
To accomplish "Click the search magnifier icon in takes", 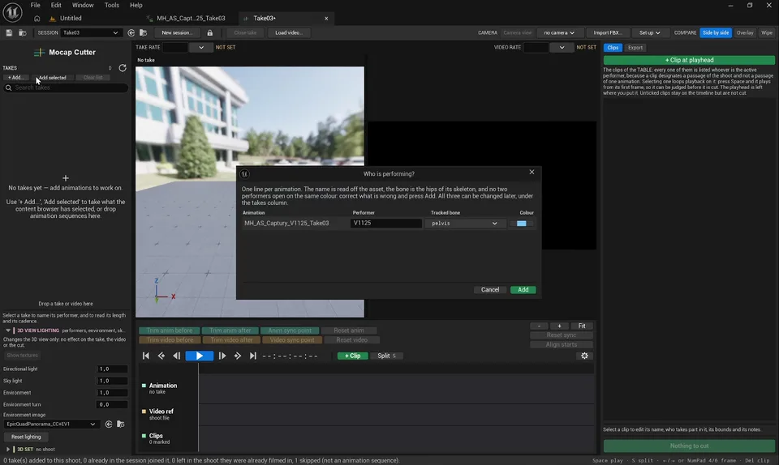I will pos(8,87).
